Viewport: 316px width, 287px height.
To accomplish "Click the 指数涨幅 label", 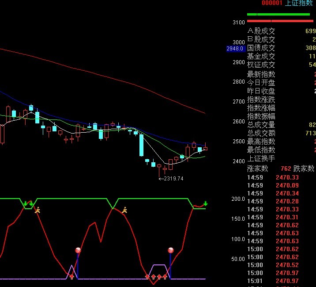I will 261,108.
